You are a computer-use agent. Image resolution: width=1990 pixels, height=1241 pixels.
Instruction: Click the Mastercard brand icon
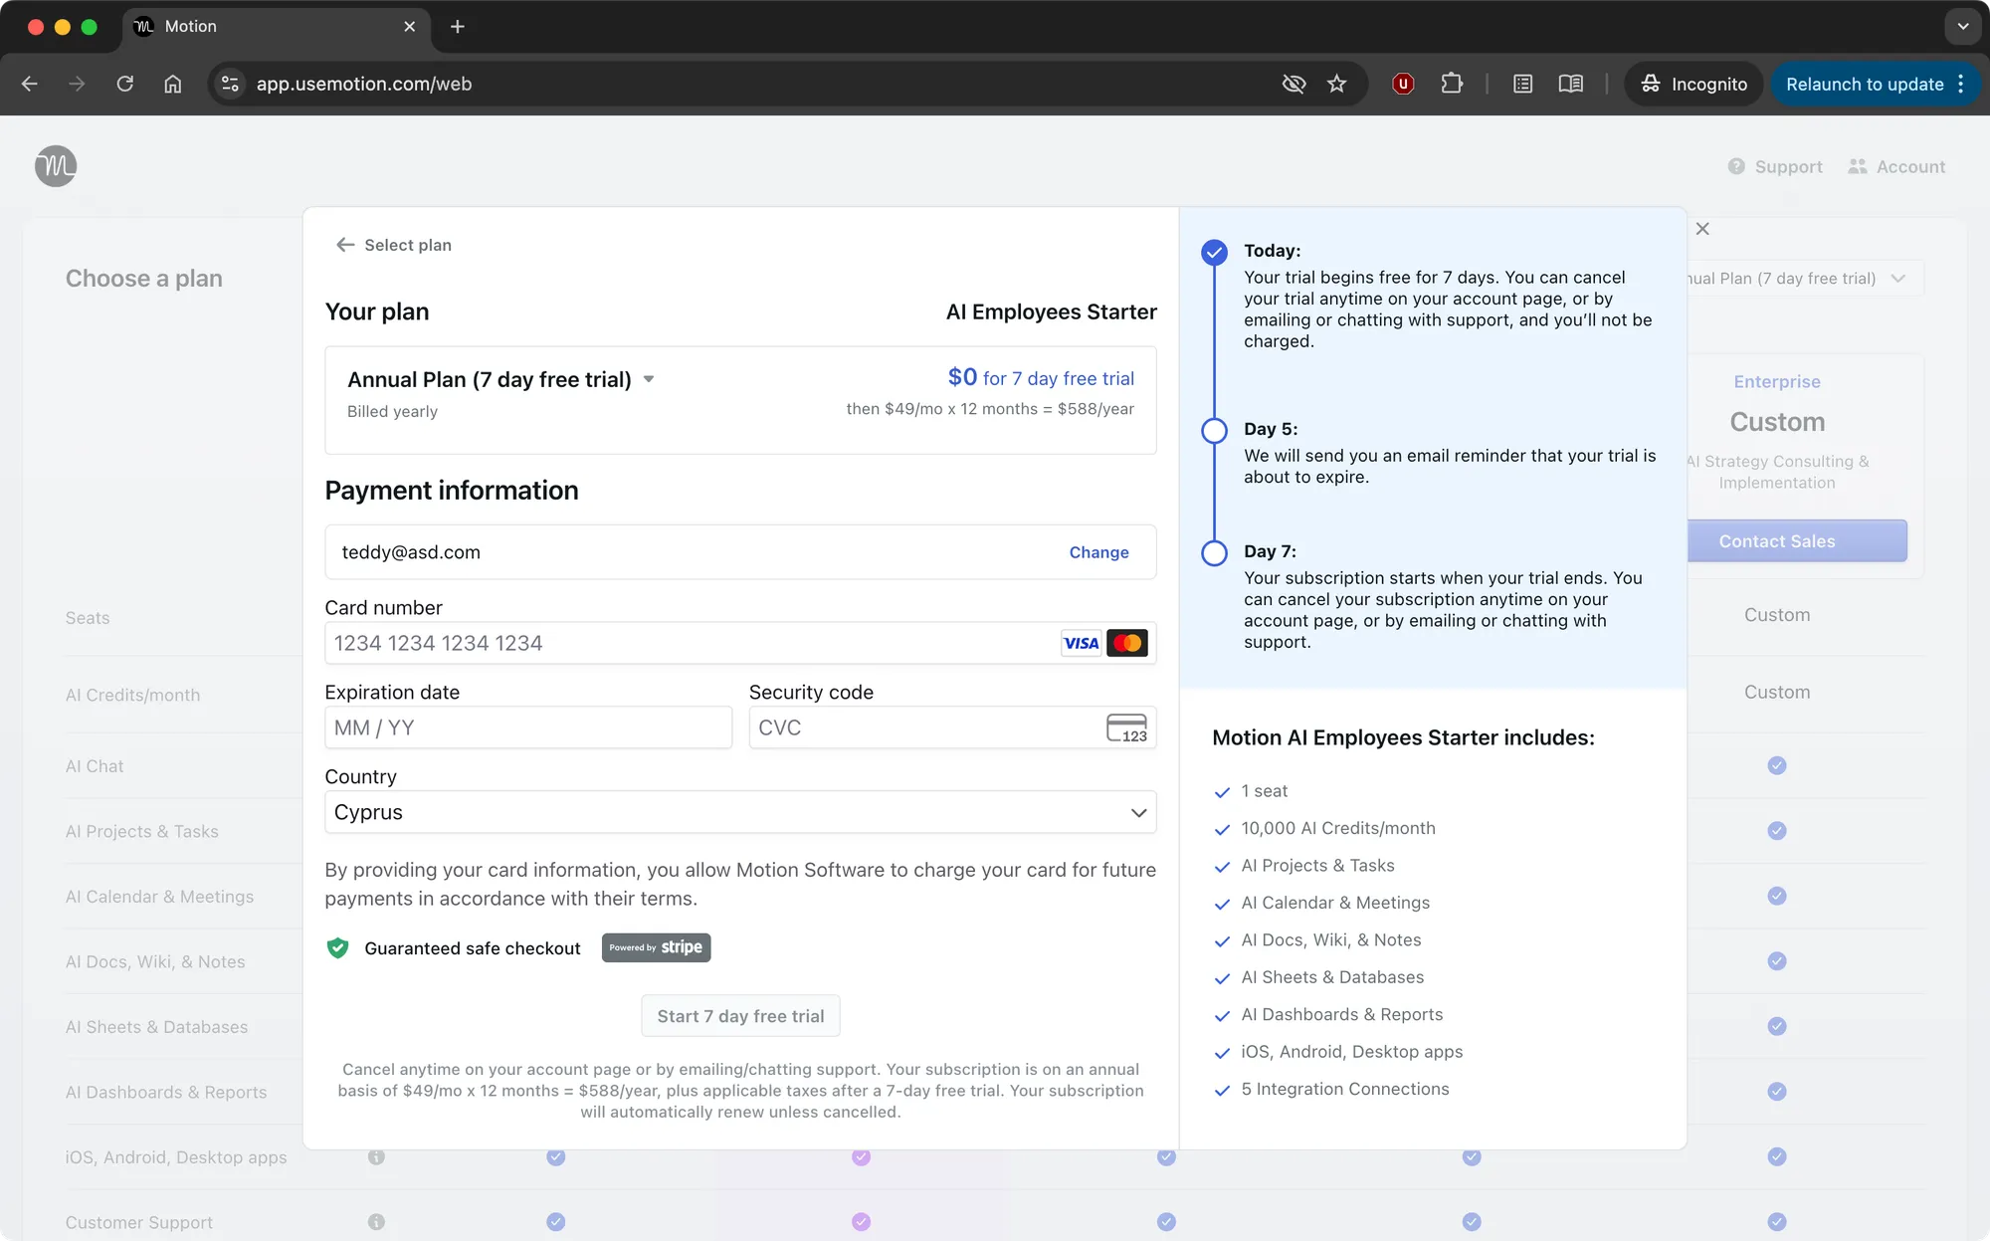pyautogui.click(x=1127, y=643)
